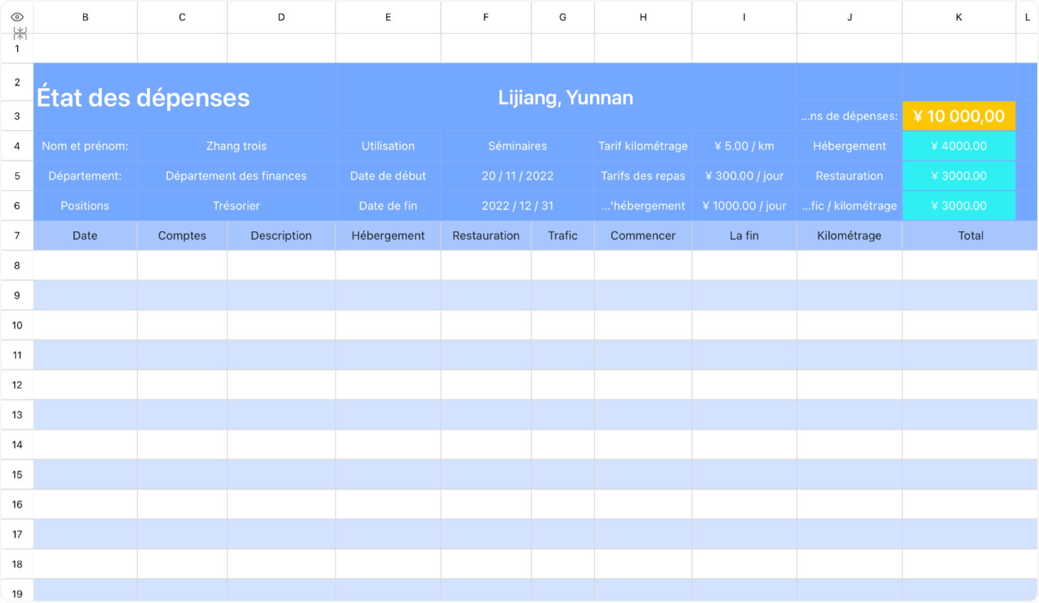The height and width of the screenshot is (603, 1039).
Task: Click the '...fic / kilométrage' label cell
Action: coord(850,206)
